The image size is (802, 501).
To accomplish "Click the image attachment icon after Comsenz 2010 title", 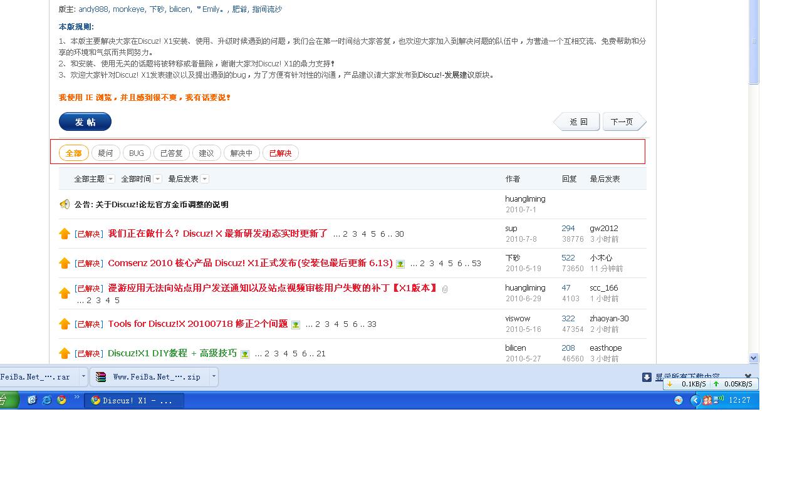I will tap(400, 264).
